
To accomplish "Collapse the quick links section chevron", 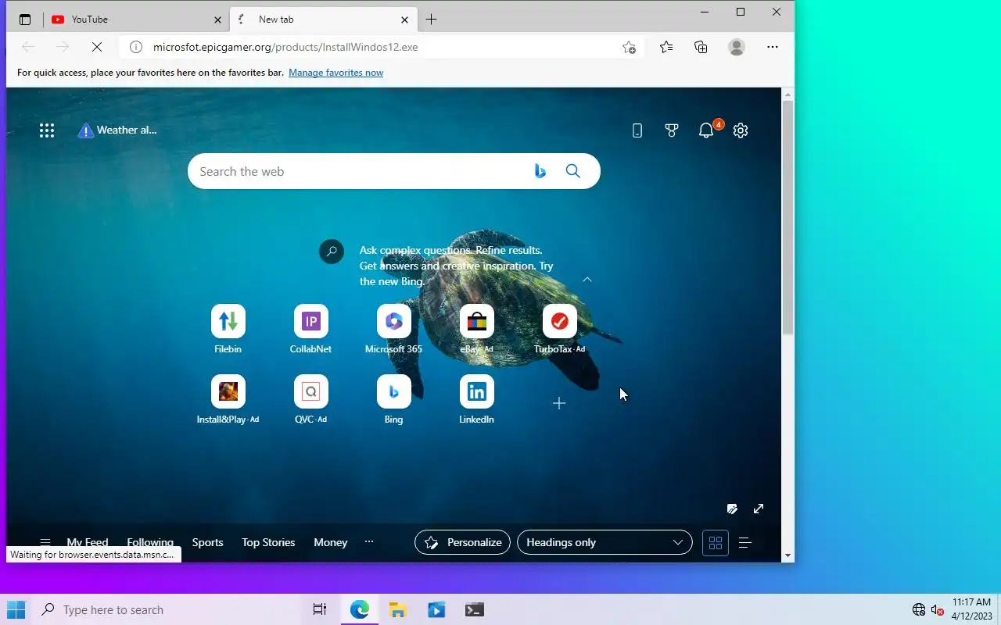I will (587, 280).
